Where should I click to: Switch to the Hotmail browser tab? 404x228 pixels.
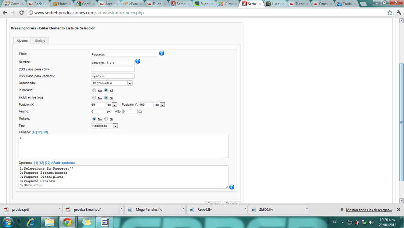pyautogui.click(x=62, y=4)
